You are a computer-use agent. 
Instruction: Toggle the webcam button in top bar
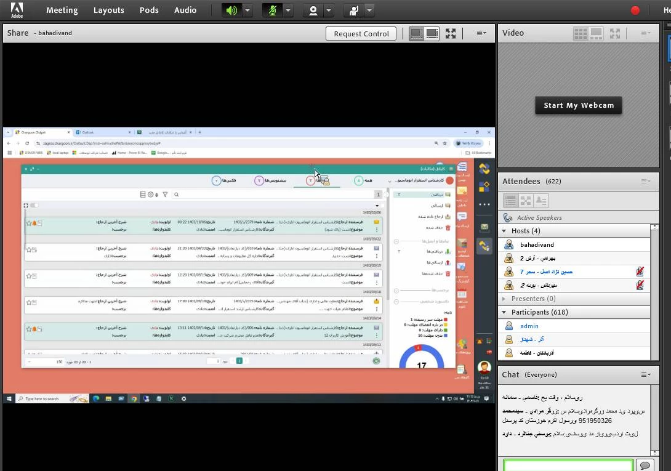(x=313, y=10)
